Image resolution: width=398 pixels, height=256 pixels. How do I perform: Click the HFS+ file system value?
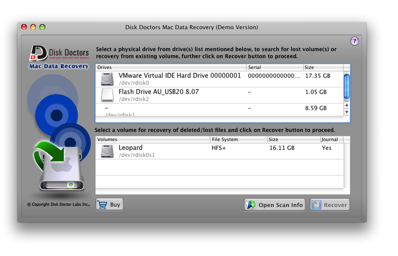pos(218,148)
